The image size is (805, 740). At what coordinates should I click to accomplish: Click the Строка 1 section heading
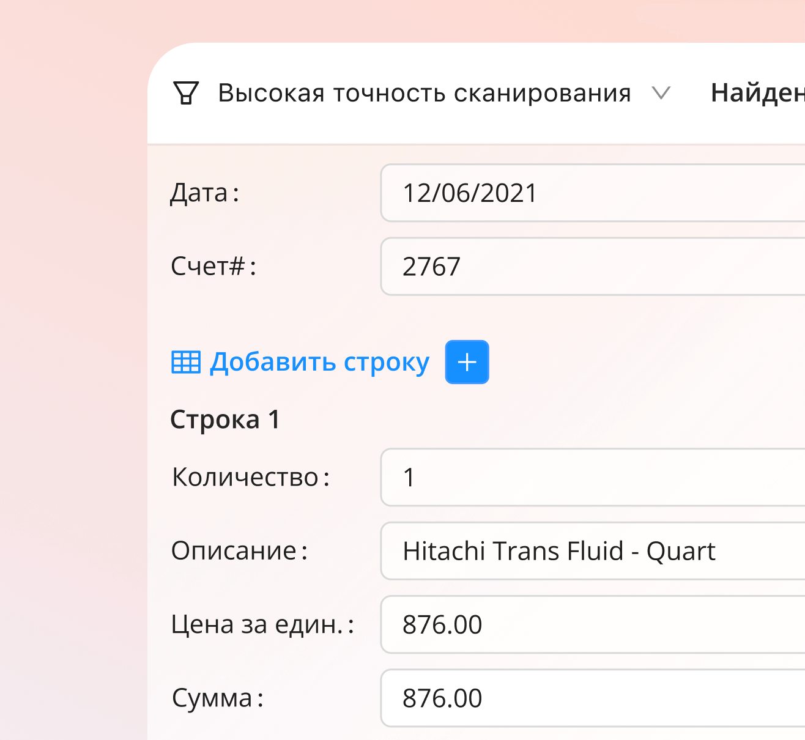(225, 420)
